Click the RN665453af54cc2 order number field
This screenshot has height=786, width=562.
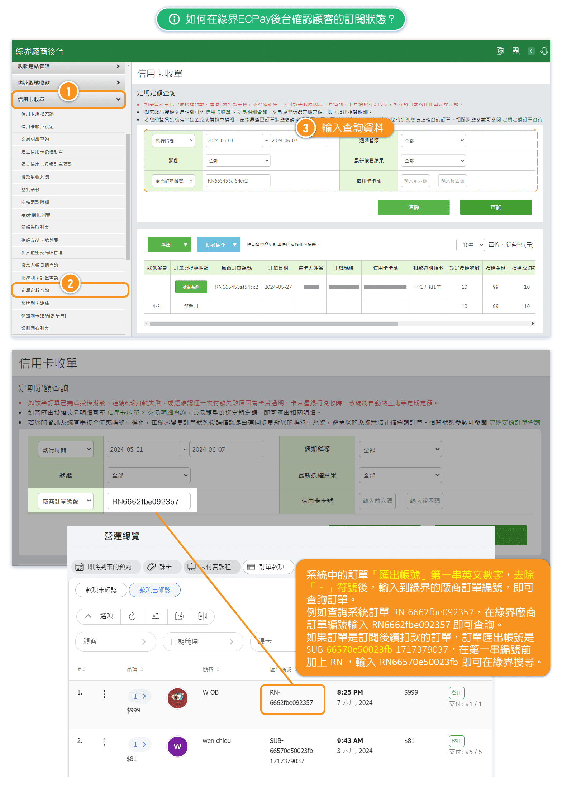pos(238,181)
